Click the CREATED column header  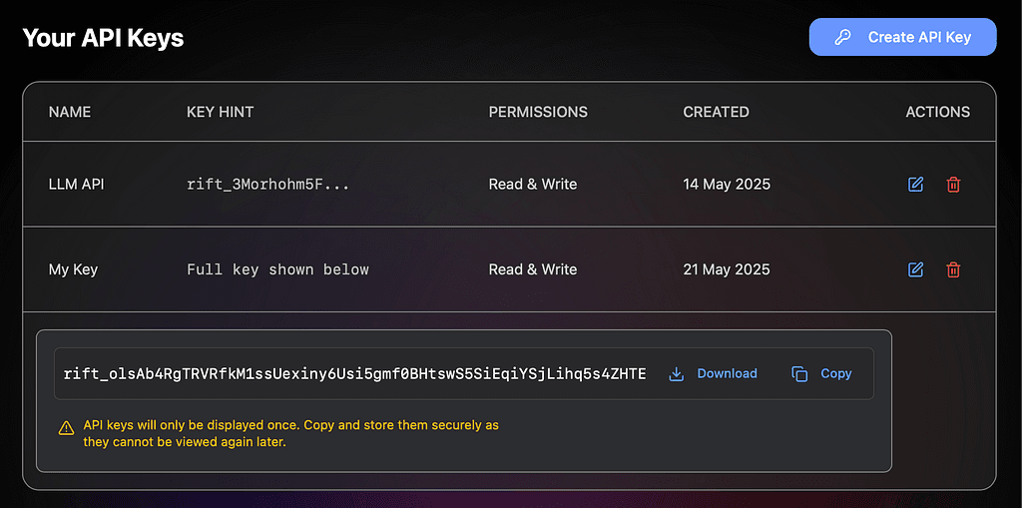point(717,112)
